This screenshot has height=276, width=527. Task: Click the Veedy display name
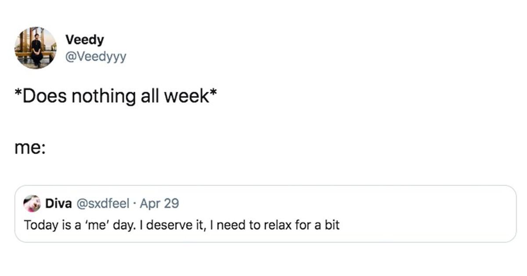pos(85,40)
